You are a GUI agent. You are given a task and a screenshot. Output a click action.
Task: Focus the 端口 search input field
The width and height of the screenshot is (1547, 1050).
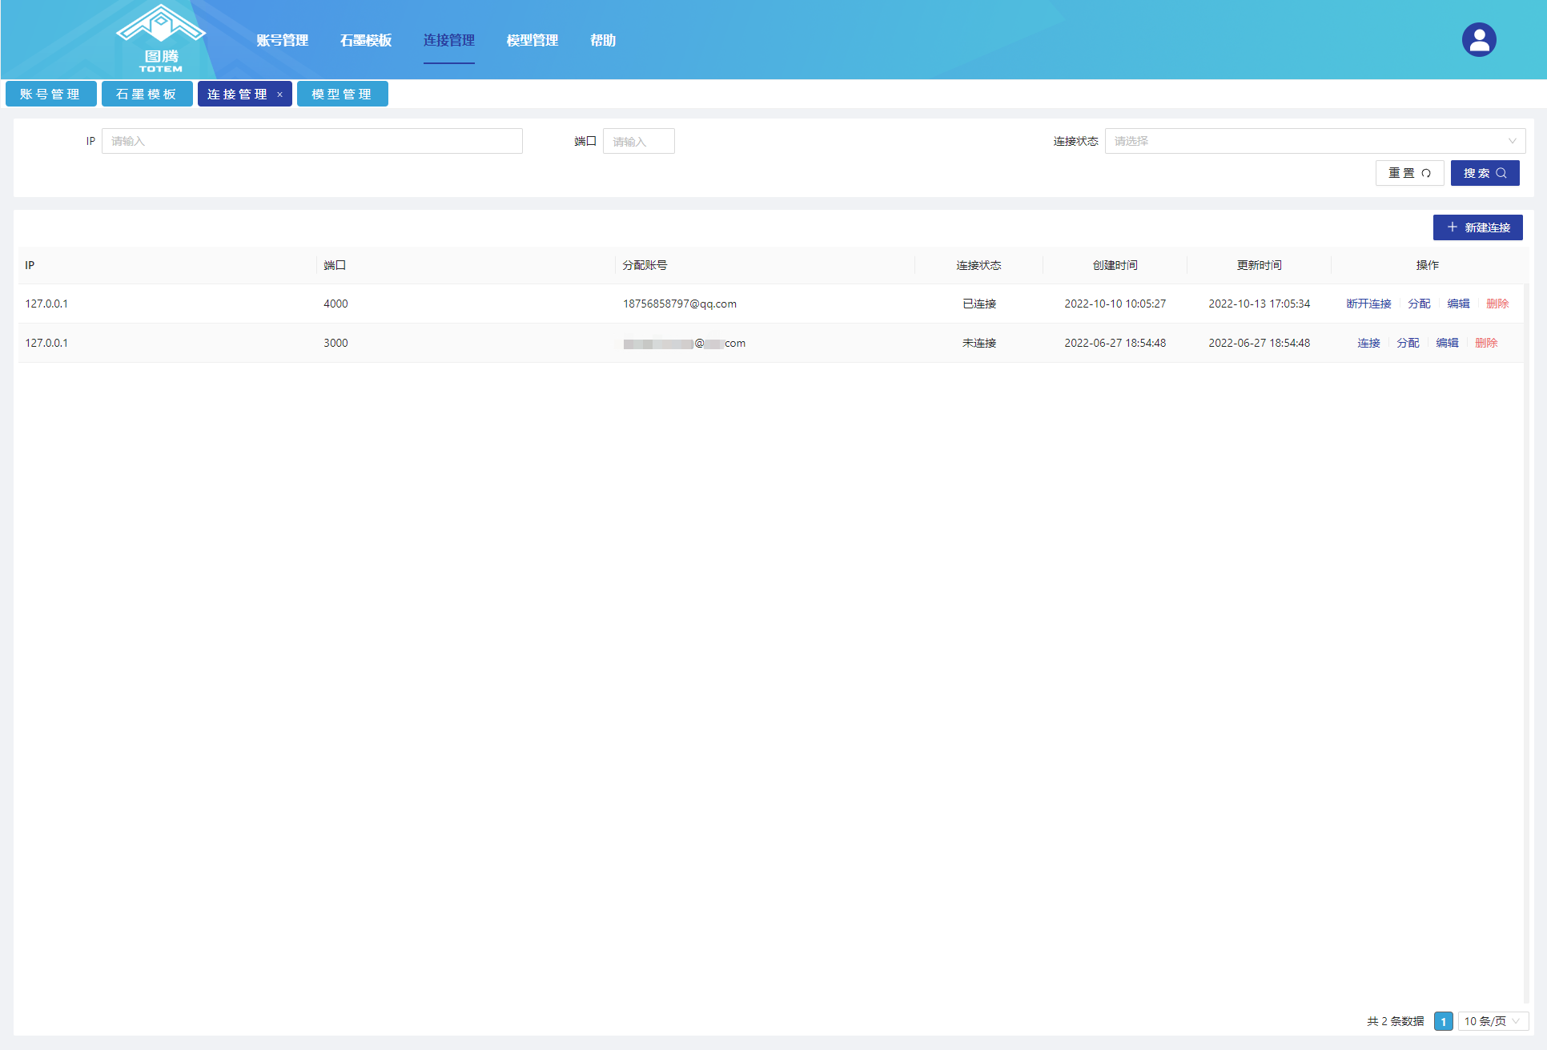click(638, 141)
